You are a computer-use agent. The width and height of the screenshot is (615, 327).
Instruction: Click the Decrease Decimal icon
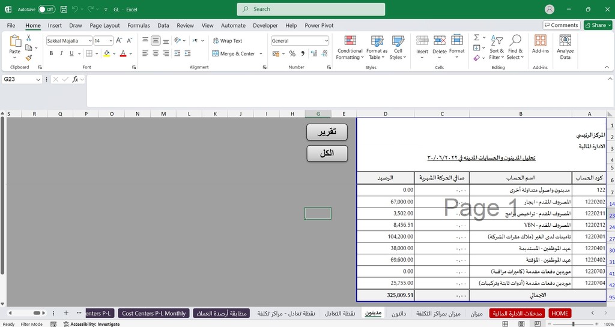click(x=324, y=53)
